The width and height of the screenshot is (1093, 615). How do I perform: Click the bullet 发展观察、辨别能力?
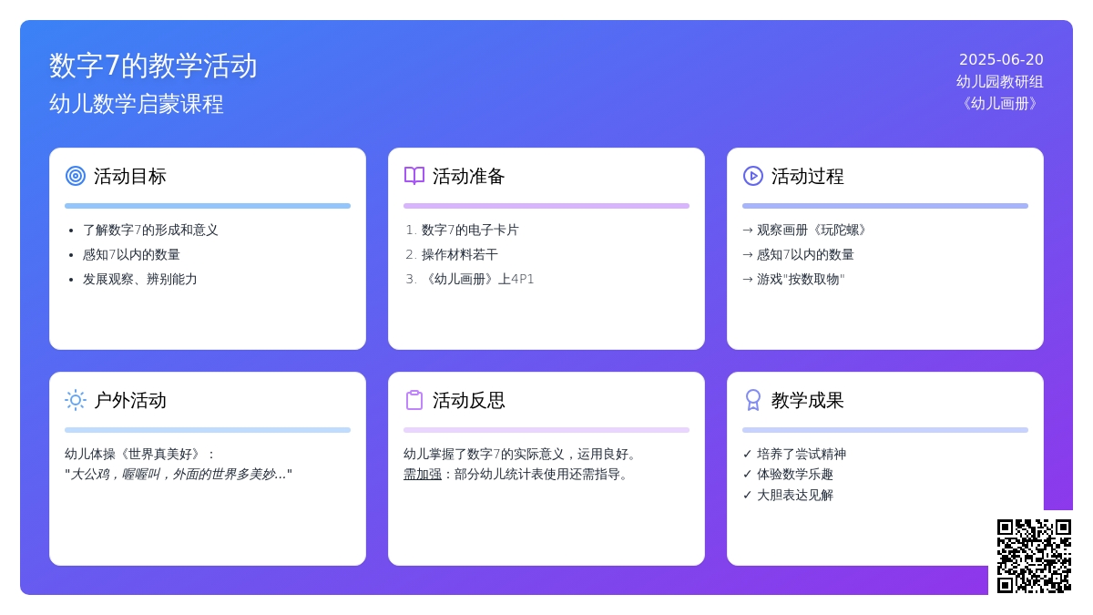pyautogui.click(x=140, y=280)
